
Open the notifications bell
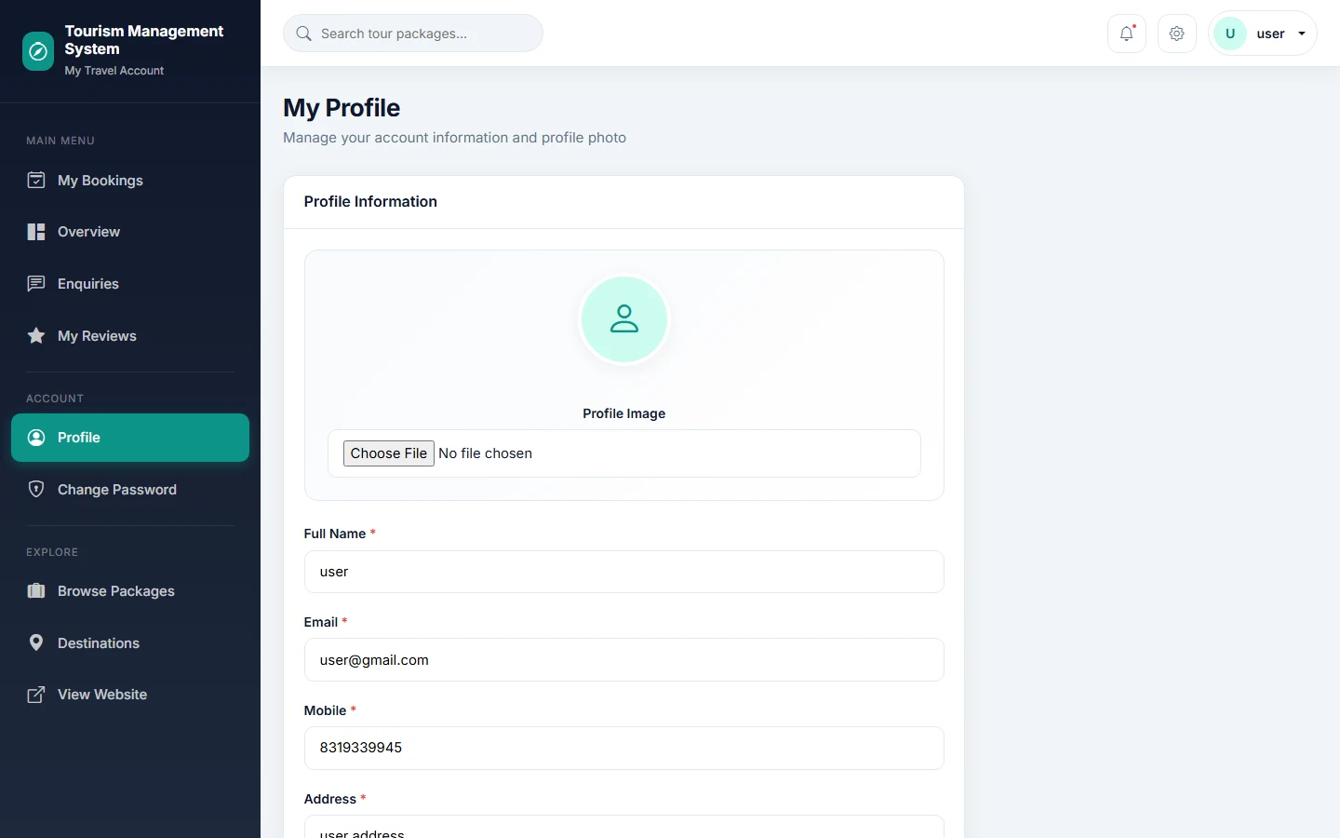[x=1127, y=34]
